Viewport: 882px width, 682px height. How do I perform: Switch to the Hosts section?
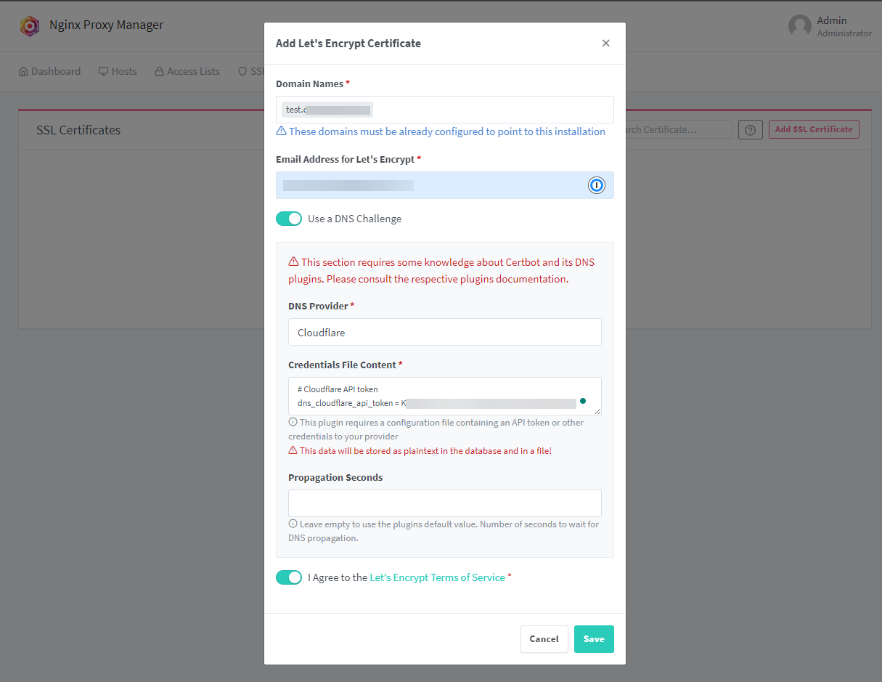(123, 70)
